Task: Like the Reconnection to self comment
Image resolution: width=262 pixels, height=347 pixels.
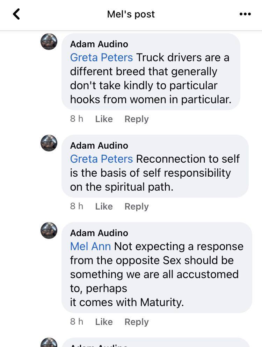Action: pyautogui.click(x=104, y=206)
